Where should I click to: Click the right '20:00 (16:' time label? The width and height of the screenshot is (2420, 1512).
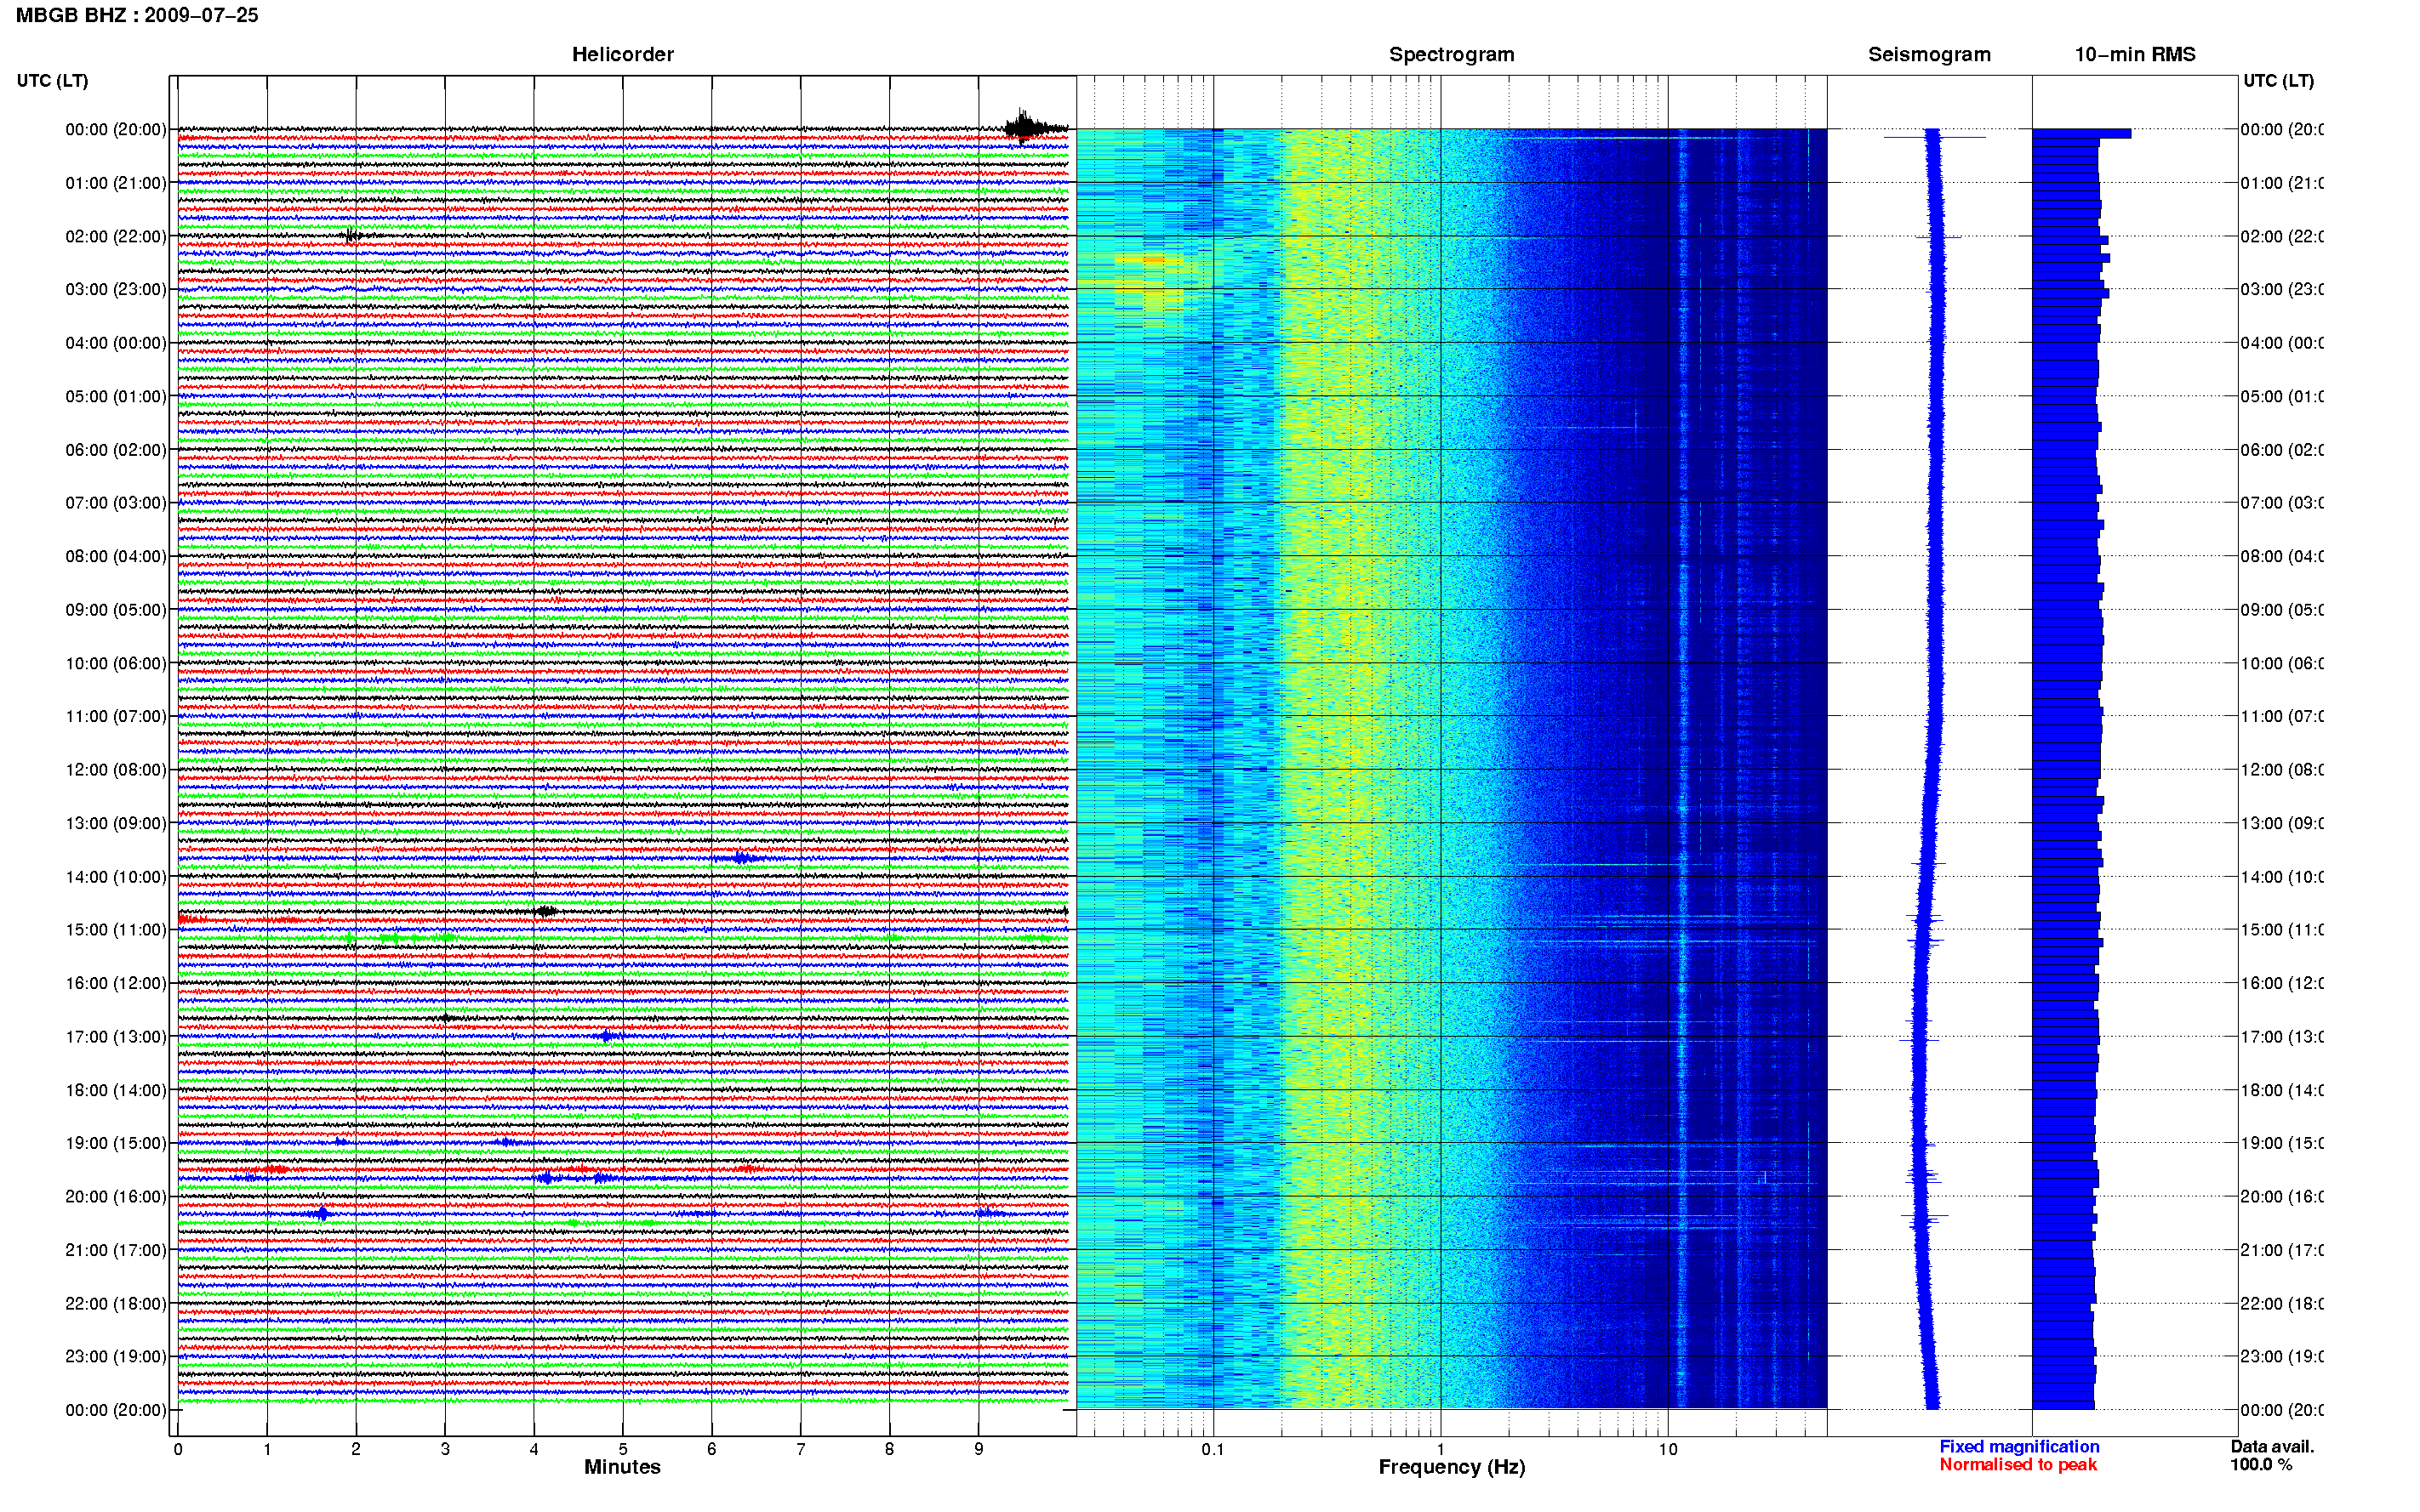2282,1196
